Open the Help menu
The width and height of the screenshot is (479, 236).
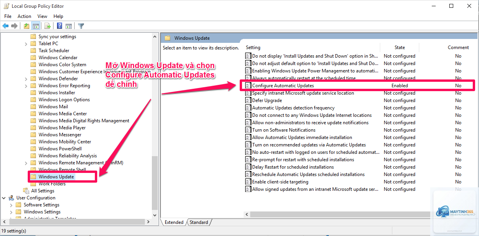[58, 16]
